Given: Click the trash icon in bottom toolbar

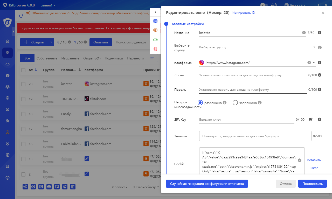Looking at the screenshot, I should click(x=73, y=187).
